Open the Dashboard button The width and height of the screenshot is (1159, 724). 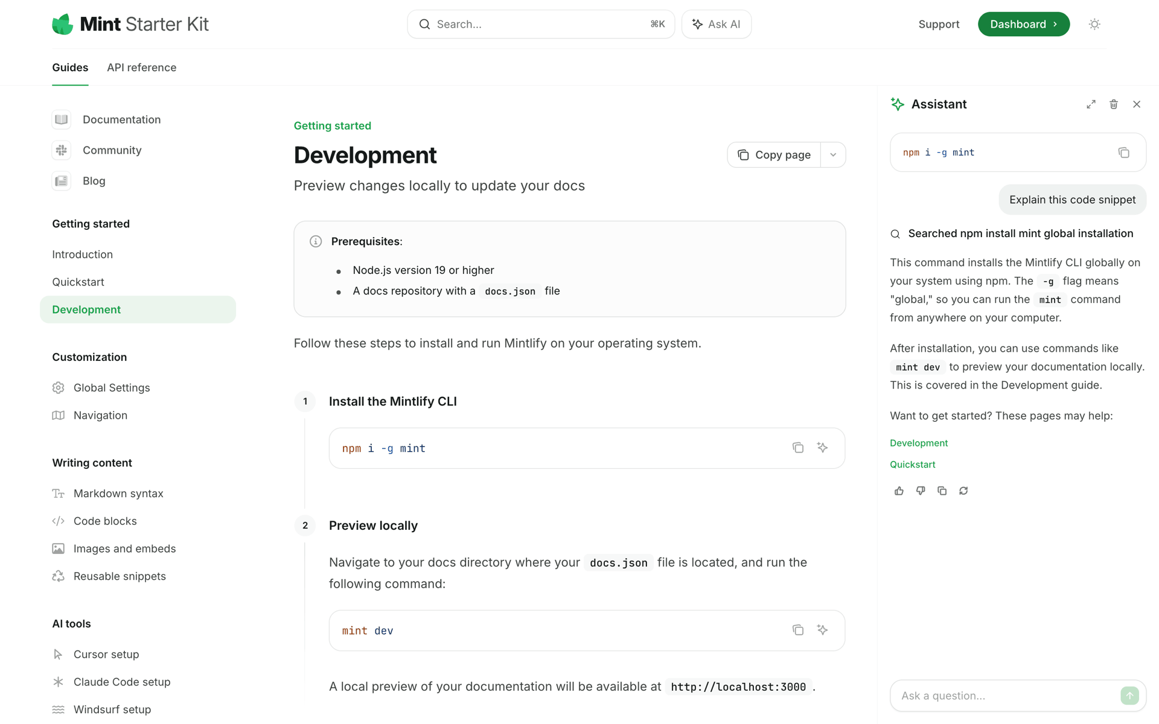coord(1024,24)
